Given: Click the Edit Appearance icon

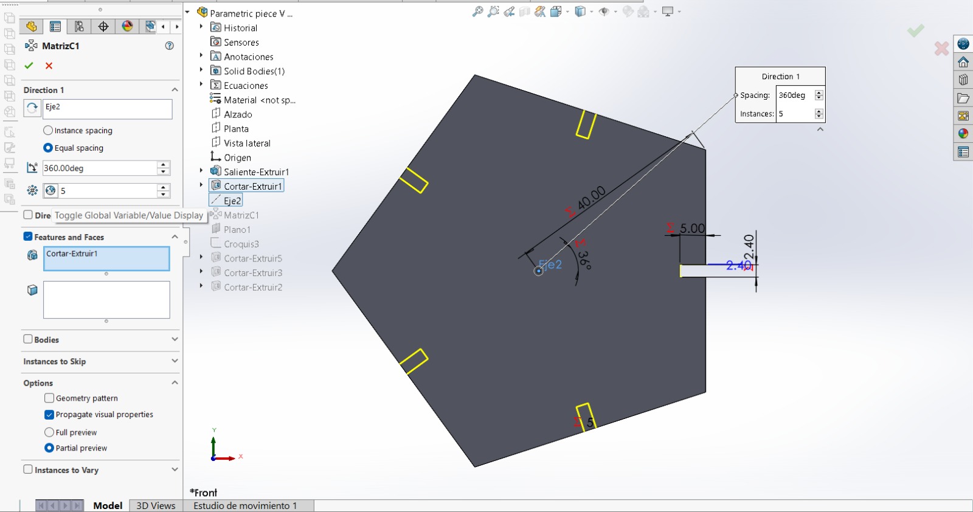Looking at the screenshot, I should click(628, 12).
